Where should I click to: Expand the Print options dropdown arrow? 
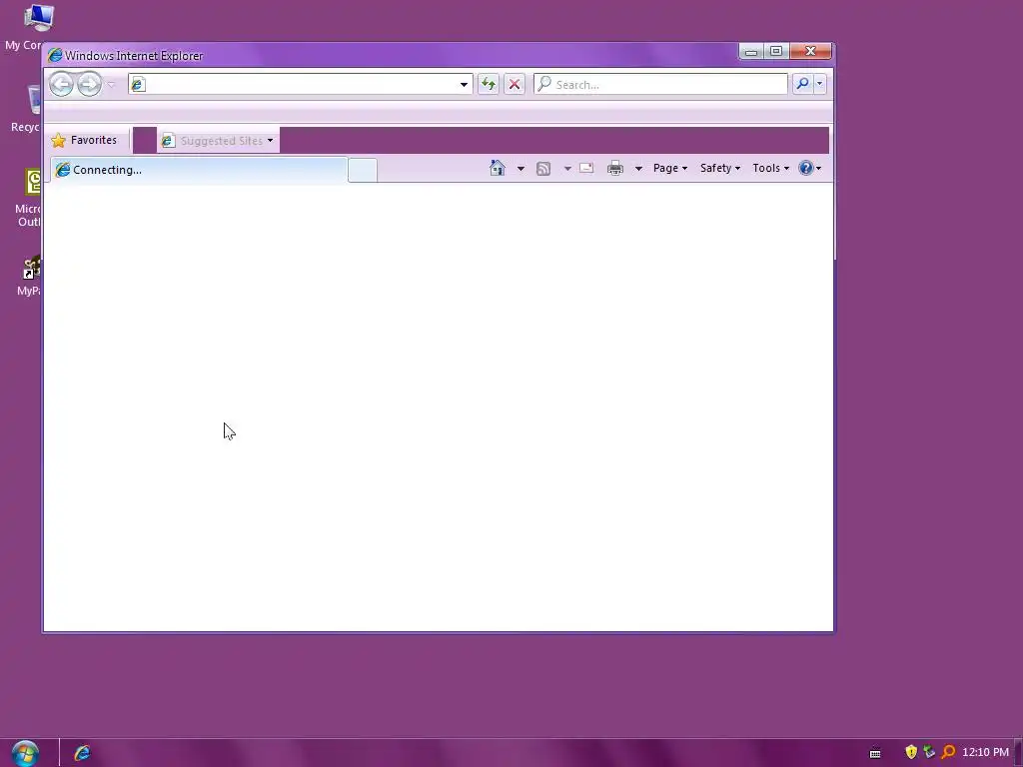click(x=638, y=168)
